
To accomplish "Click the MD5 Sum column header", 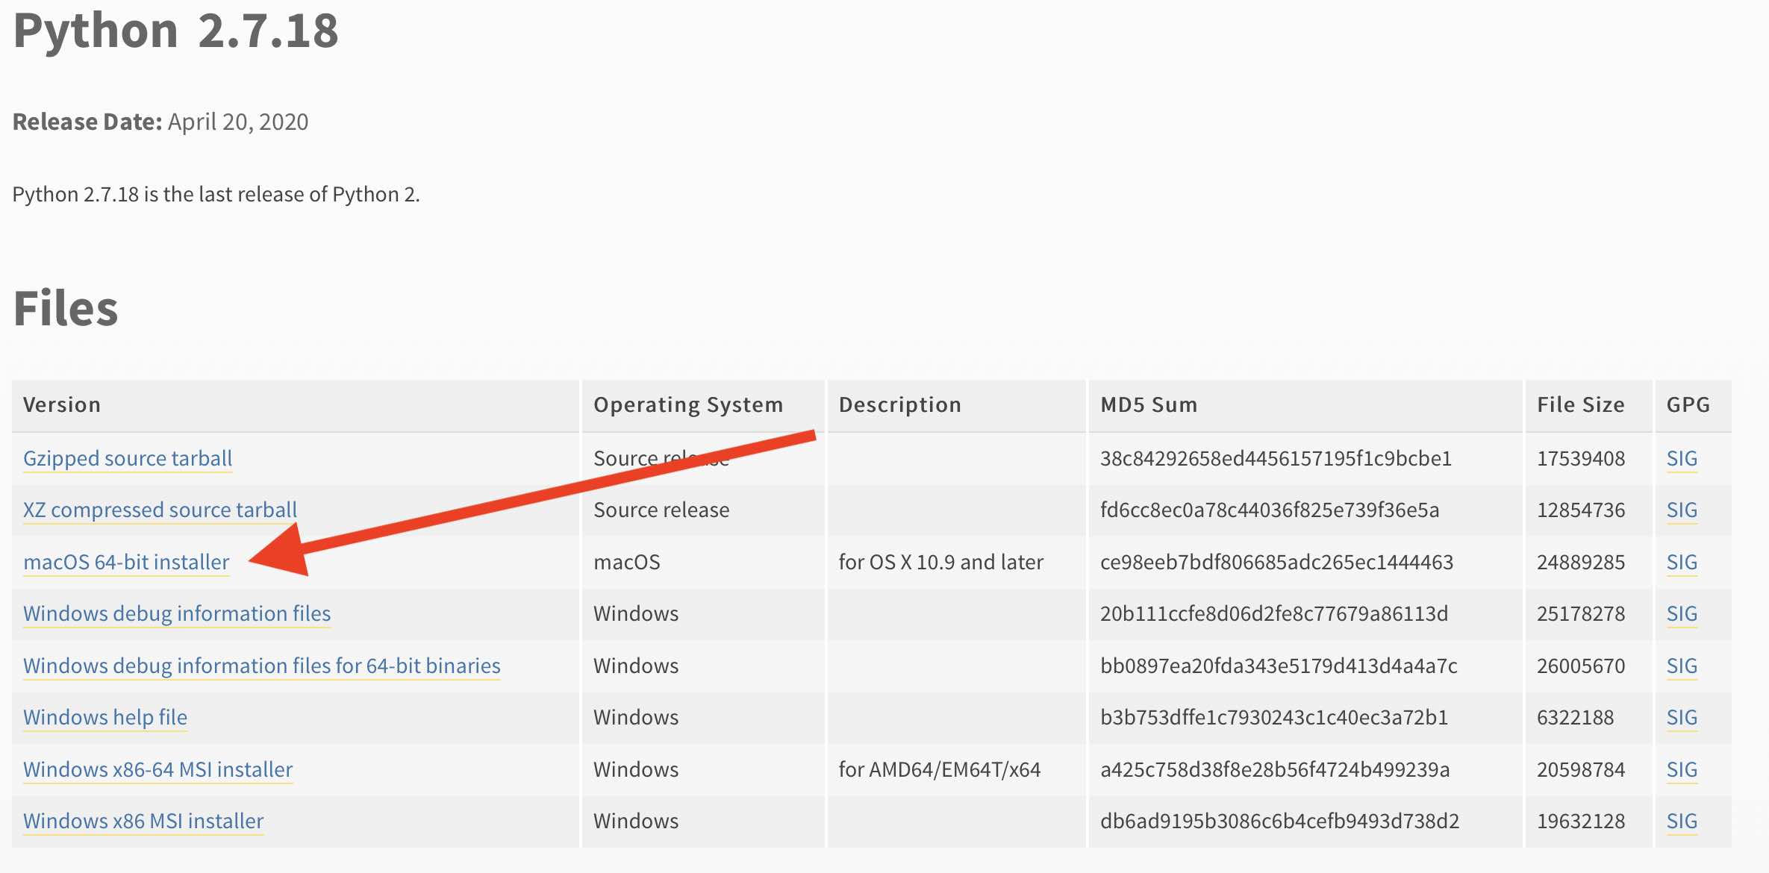I will click(x=1147, y=404).
